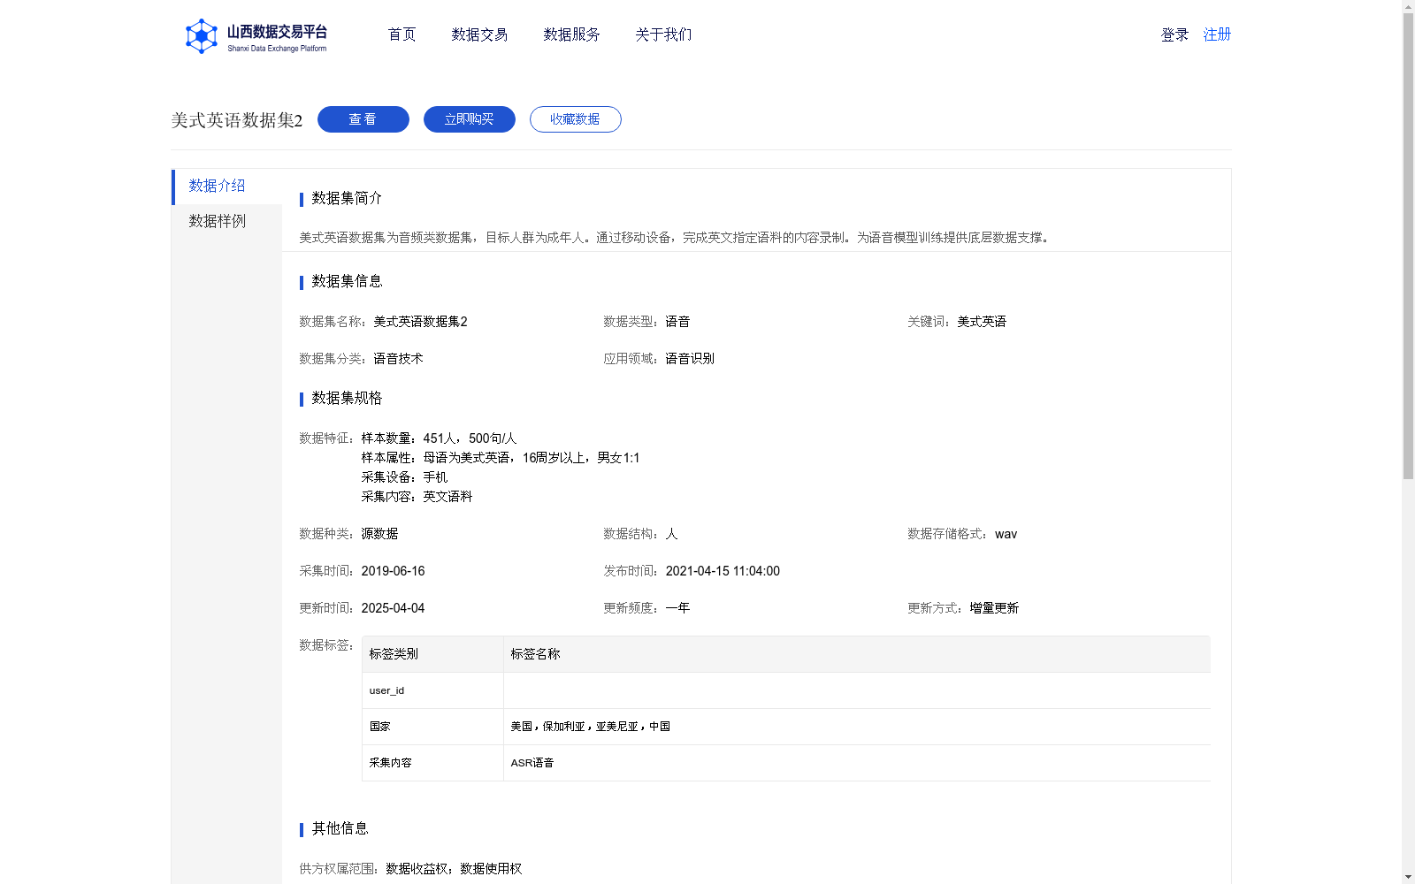The image size is (1415, 884).
Task: Click the update date 2025-04-04
Action: (393, 608)
